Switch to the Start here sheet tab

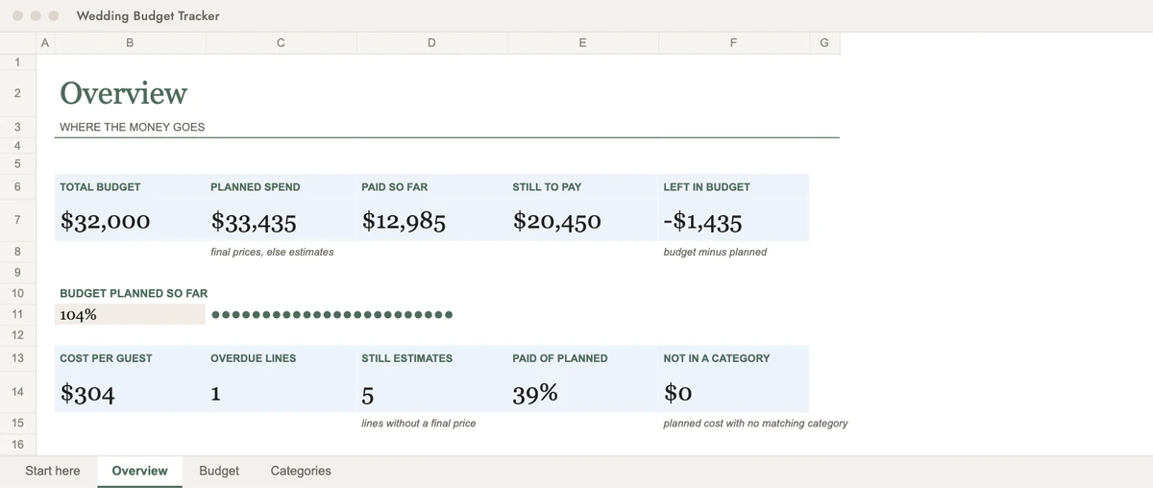pyautogui.click(x=53, y=471)
